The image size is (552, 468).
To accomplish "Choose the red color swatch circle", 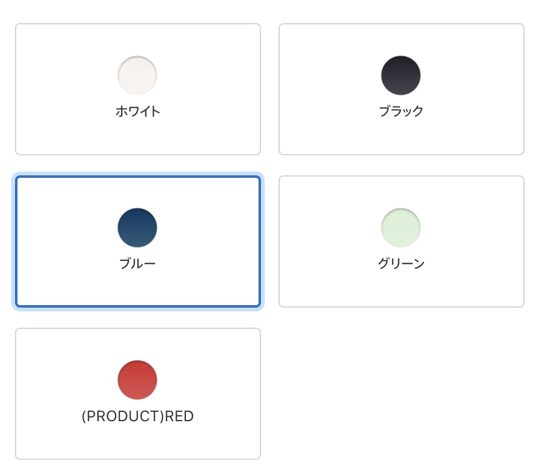I will coord(137,380).
